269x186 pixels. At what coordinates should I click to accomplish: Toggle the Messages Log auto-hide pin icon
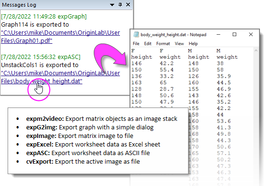click(x=120, y=5)
